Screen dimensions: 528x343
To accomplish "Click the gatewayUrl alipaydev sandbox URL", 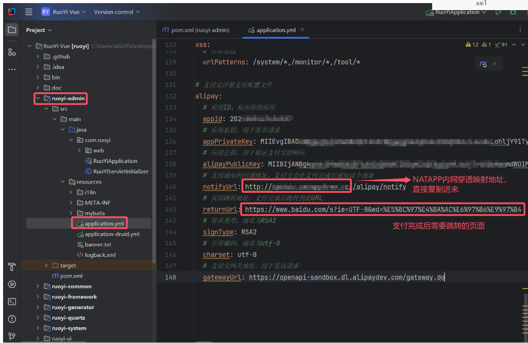I will (347, 277).
